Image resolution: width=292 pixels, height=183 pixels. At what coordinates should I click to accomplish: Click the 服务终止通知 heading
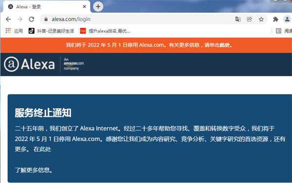(x=43, y=113)
